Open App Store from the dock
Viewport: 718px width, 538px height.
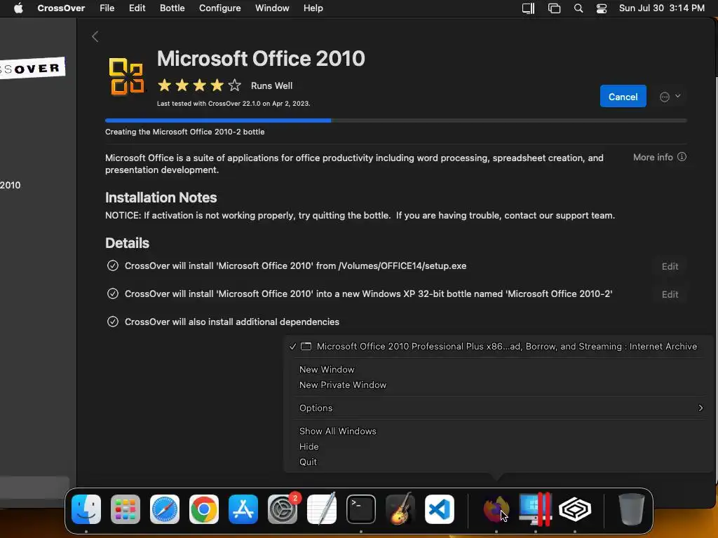coord(243,509)
